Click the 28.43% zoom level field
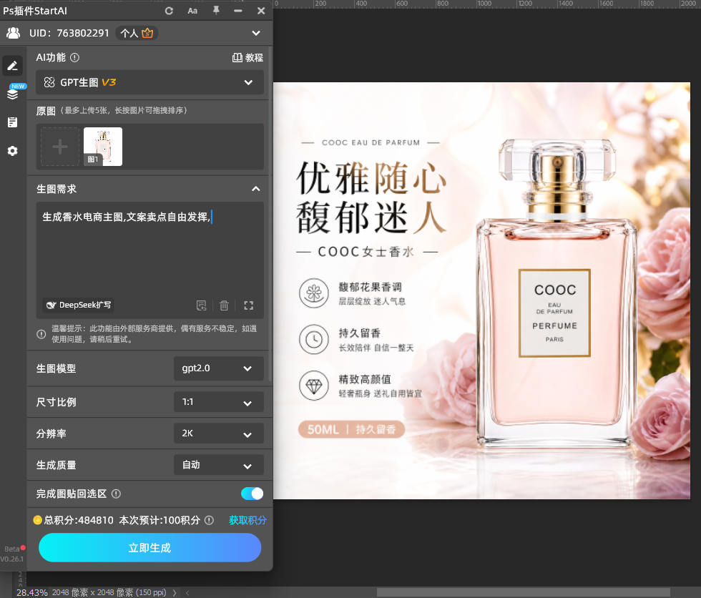The image size is (701, 598). tap(31, 593)
